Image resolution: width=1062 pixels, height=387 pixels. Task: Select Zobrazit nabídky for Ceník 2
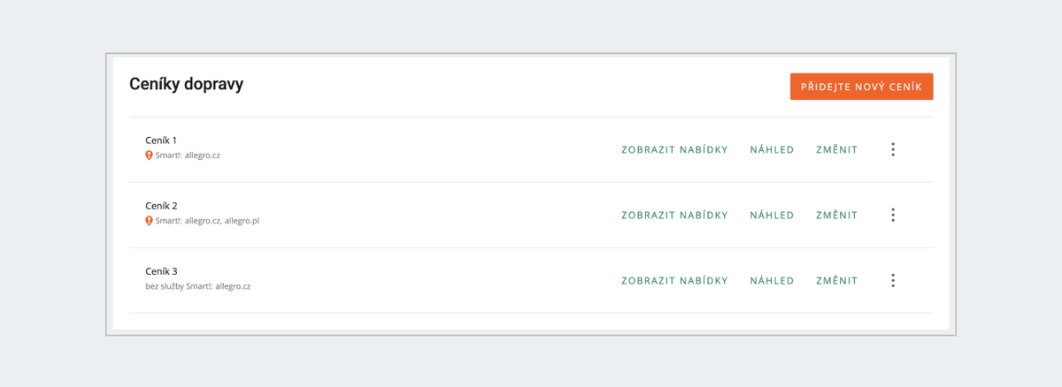point(674,215)
